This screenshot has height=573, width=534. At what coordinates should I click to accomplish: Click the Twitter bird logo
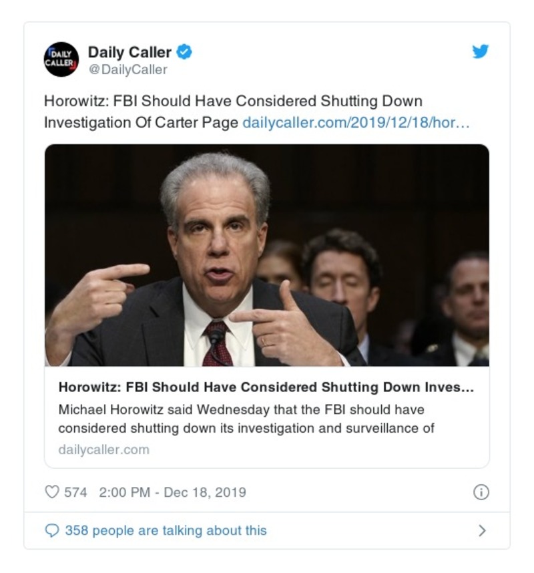tap(481, 51)
